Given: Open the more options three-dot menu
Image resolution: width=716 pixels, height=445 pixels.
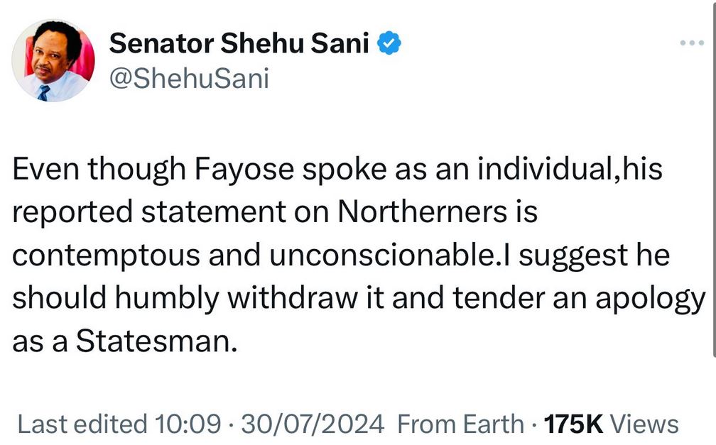Looking at the screenshot, I should (x=690, y=43).
